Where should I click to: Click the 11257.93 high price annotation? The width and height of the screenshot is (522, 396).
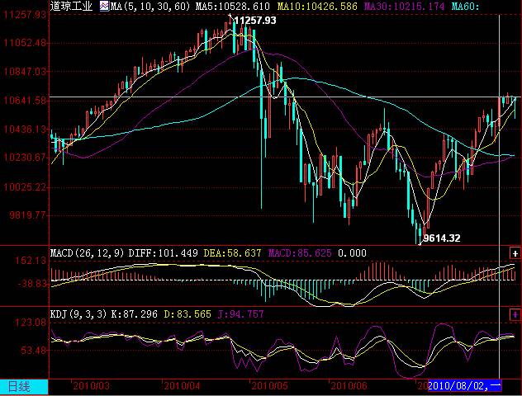pos(254,21)
